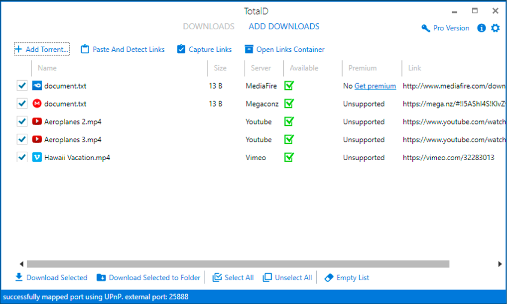Click the Capture Links clipboard-check icon
This screenshot has height=304, width=508.
point(181,49)
